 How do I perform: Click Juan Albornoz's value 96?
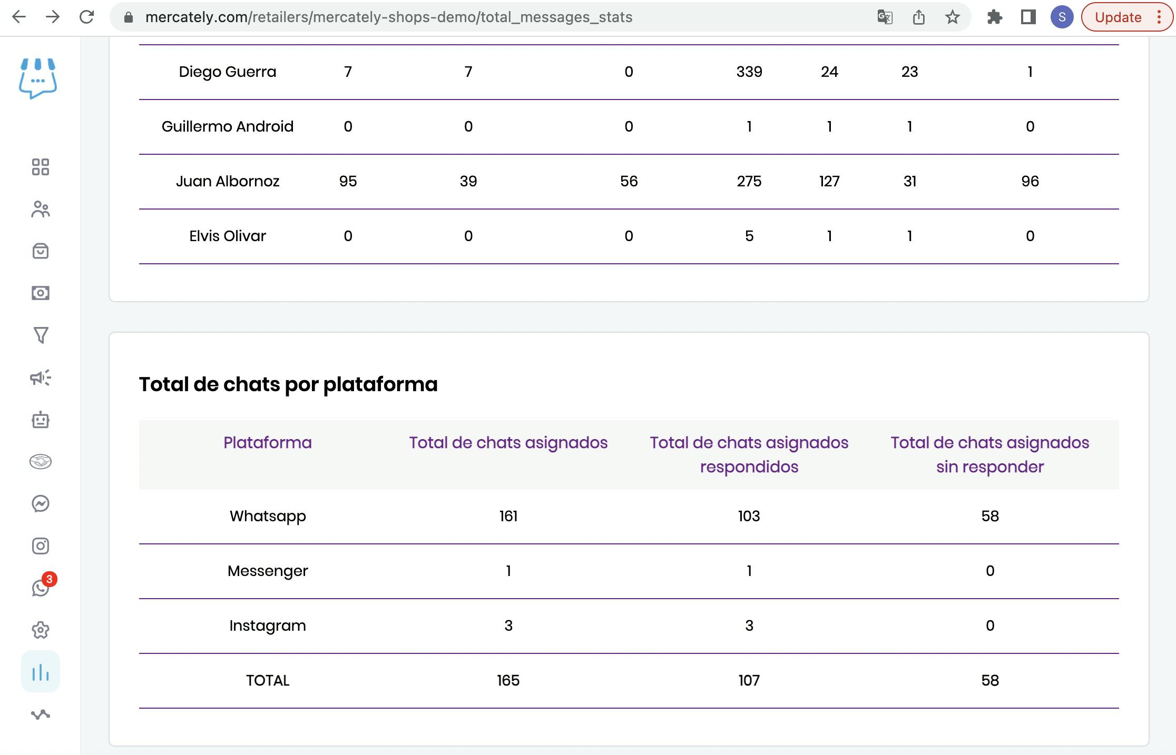1030,181
